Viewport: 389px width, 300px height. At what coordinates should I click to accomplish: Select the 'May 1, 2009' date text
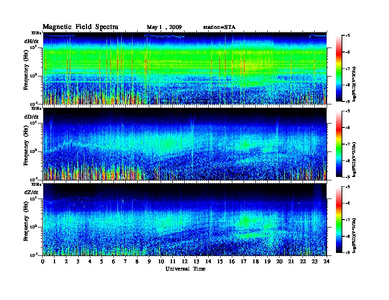coord(164,27)
